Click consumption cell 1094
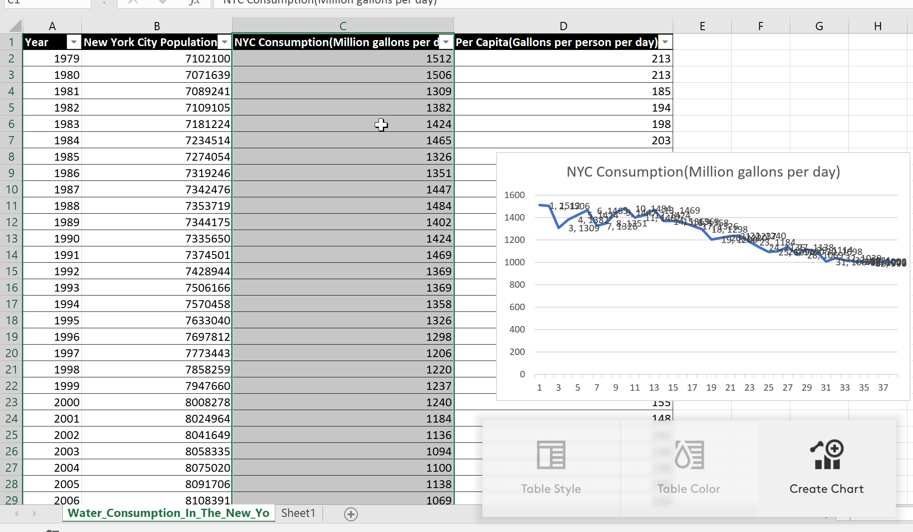This screenshot has width=913, height=532. point(343,451)
